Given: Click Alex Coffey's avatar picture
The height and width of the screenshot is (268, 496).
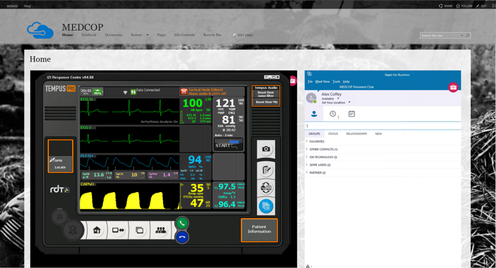Looking at the screenshot, I should click(x=311, y=98).
